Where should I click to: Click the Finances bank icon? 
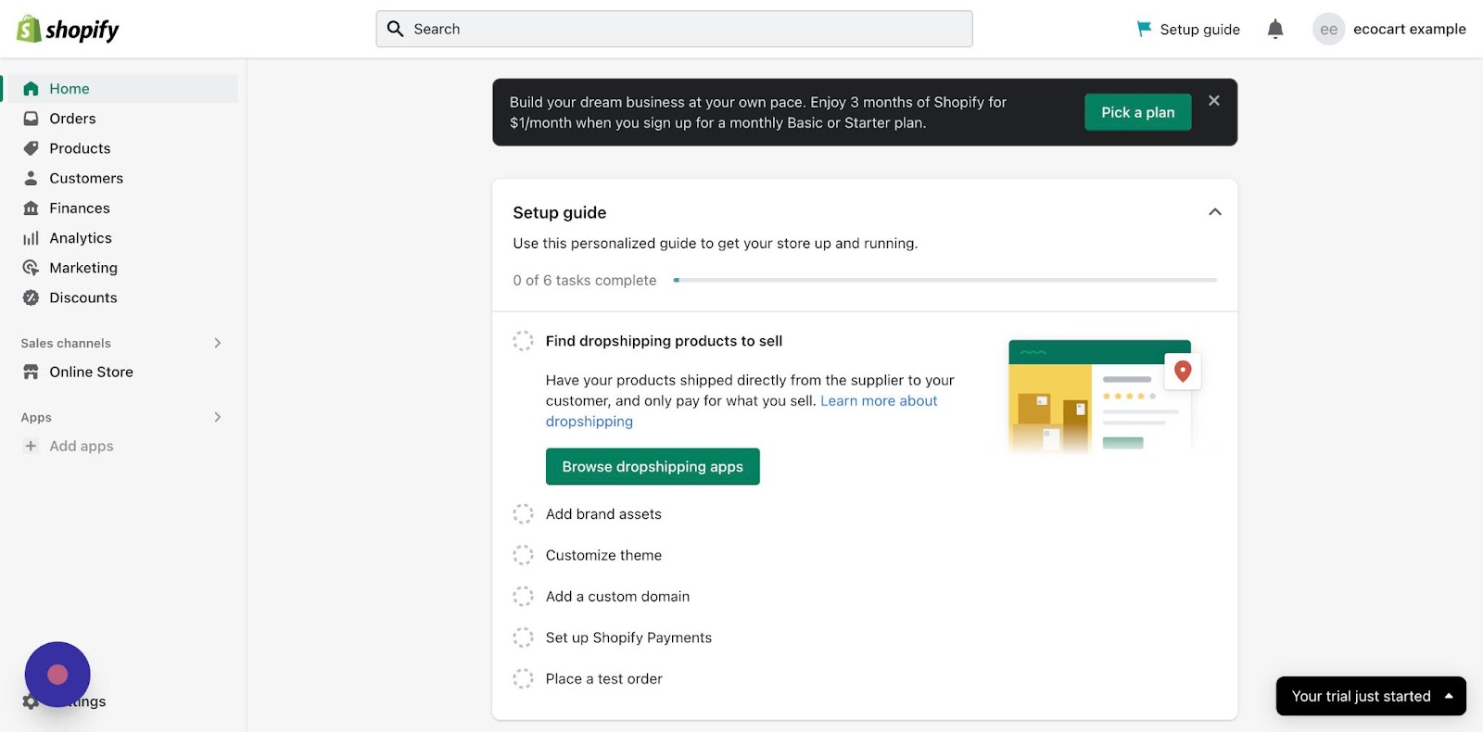click(31, 208)
